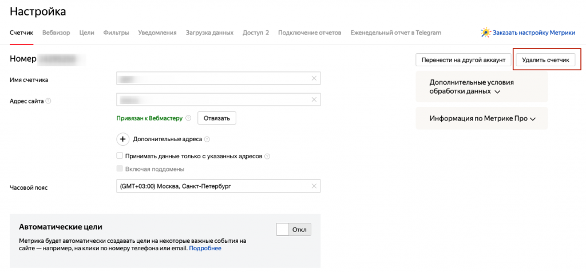
Task: Click into the Имя счетчика input field
Action: point(212,79)
